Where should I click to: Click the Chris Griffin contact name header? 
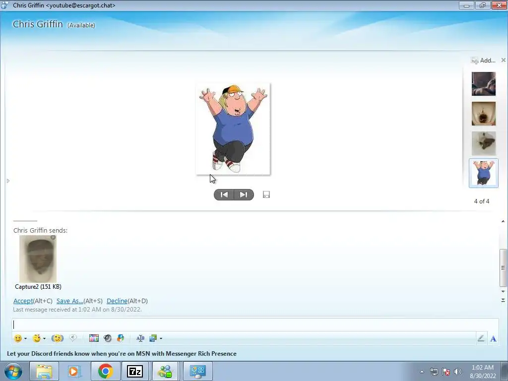(x=38, y=24)
